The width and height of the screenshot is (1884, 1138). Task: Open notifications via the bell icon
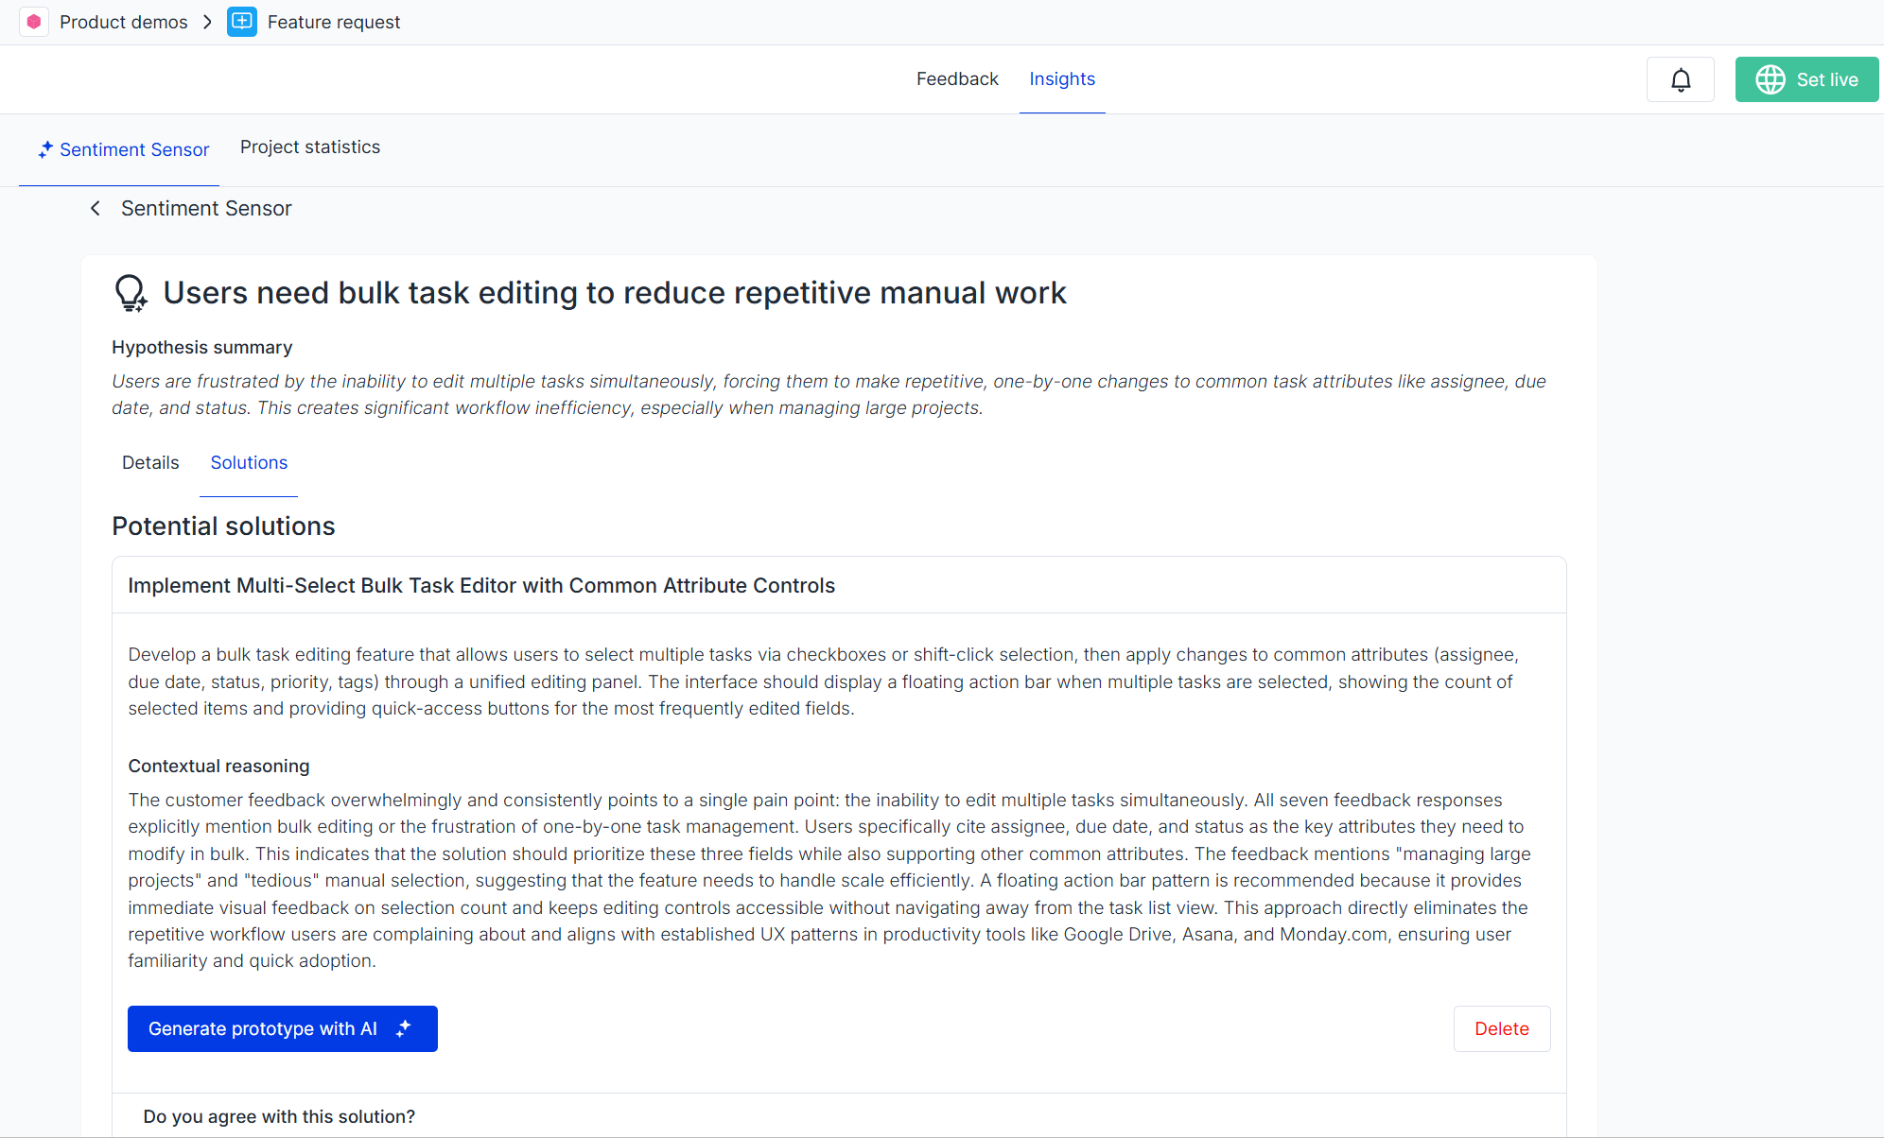click(x=1680, y=79)
